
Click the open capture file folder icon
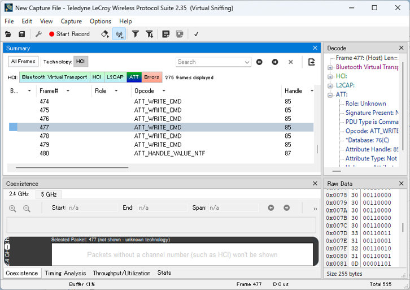point(9,34)
